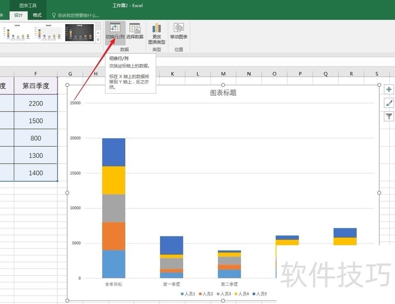Click cell containing 1400
Image resolution: width=395 pixels, height=304 pixels.
36,173
